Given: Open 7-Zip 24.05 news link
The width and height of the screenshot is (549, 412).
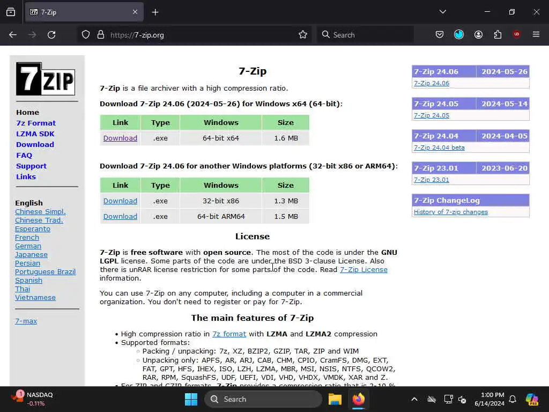Looking at the screenshot, I should (x=432, y=115).
